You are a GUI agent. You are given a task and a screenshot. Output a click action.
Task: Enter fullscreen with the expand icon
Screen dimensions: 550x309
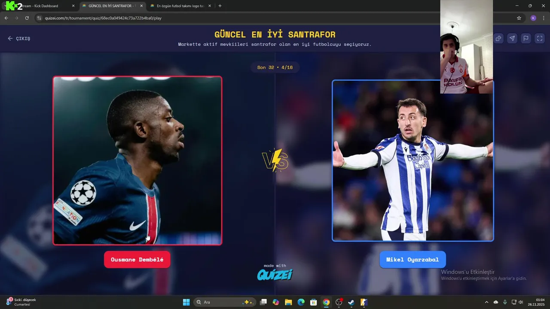[540, 38]
